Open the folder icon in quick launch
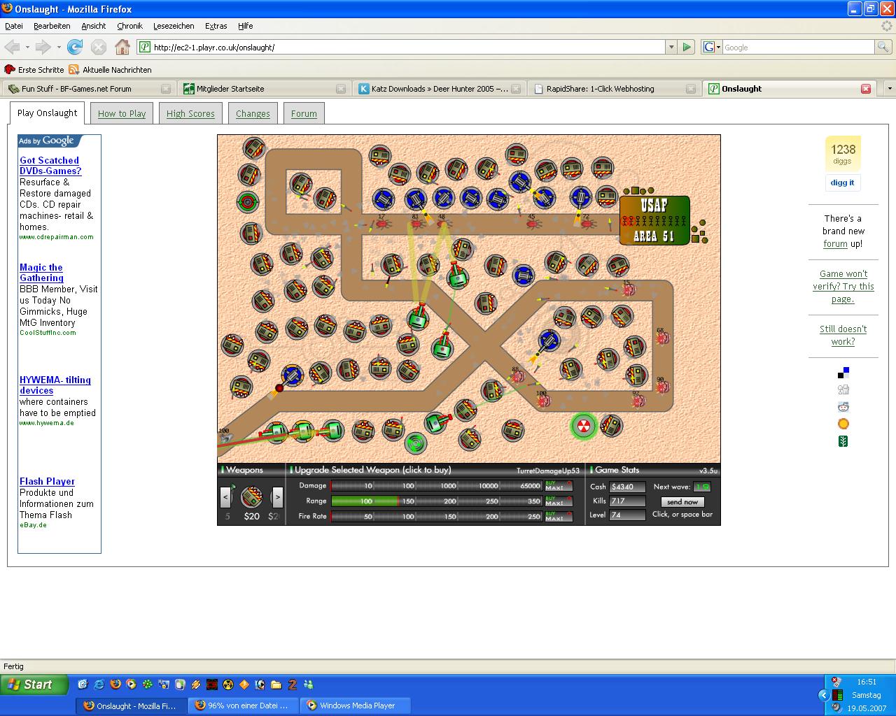 point(276,685)
